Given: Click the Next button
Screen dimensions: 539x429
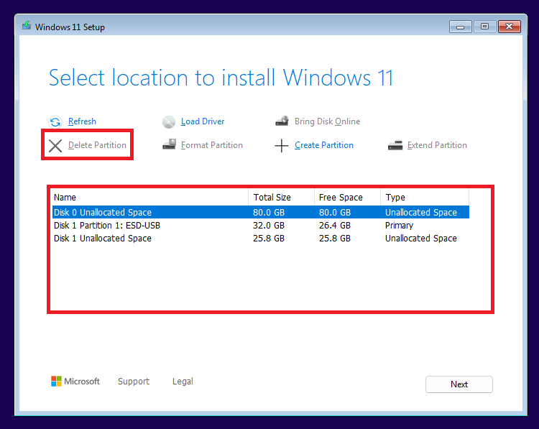Looking at the screenshot, I should tap(459, 384).
